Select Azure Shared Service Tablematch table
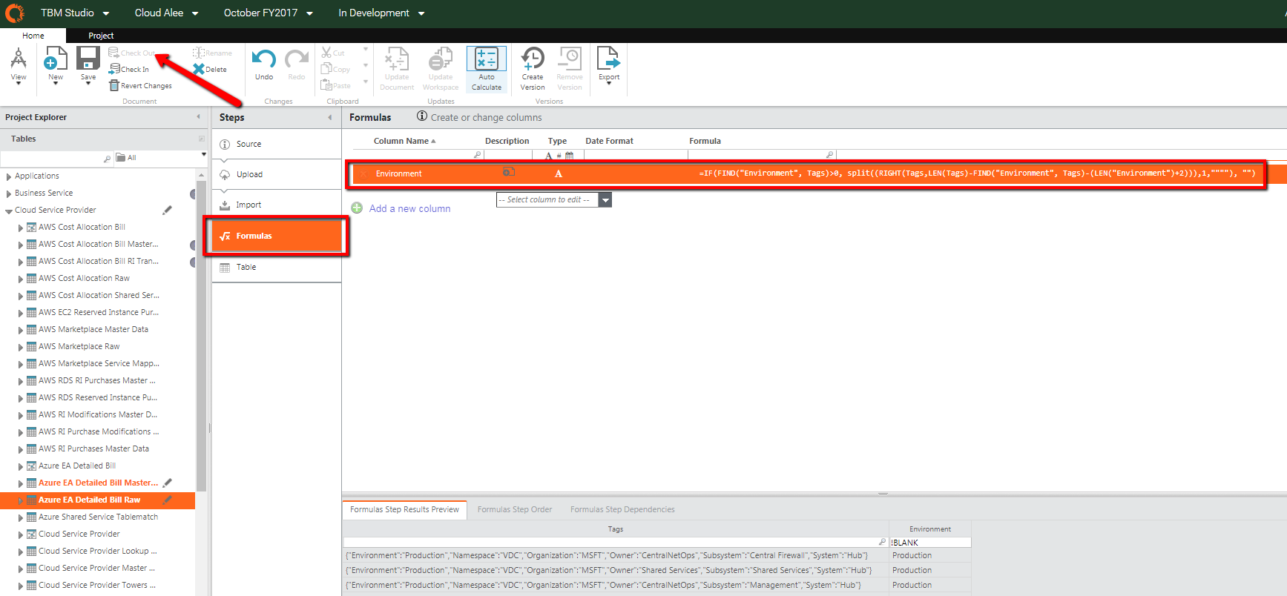 pos(98,517)
